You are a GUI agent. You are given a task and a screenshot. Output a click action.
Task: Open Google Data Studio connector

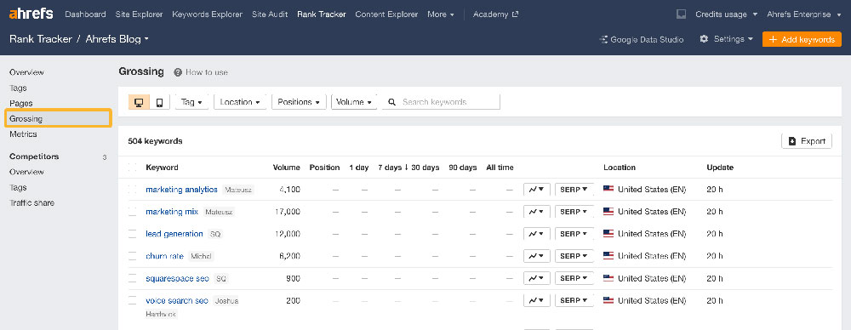pos(642,40)
